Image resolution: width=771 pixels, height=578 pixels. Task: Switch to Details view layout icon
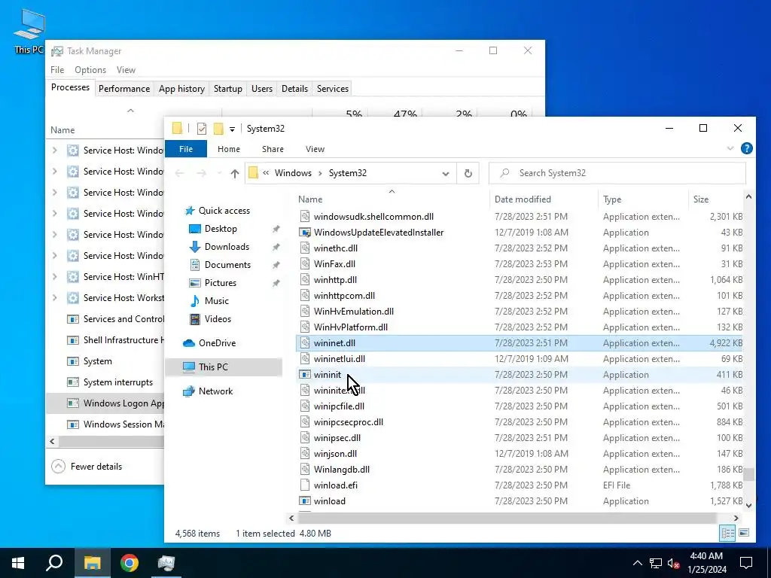[728, 533]
